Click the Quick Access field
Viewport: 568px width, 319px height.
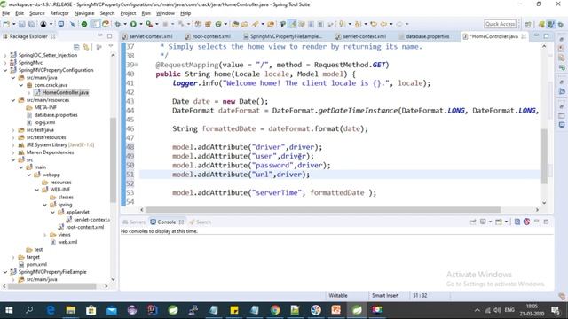pyautogui.click(x=500, y=24)
